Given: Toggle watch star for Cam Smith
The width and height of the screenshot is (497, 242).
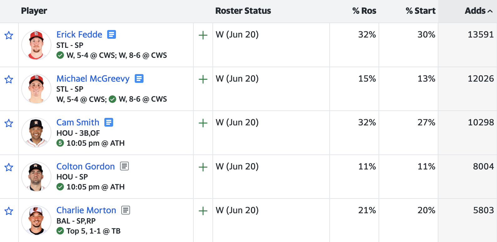Looking at the screenshot, I should [x=9, y=123].
